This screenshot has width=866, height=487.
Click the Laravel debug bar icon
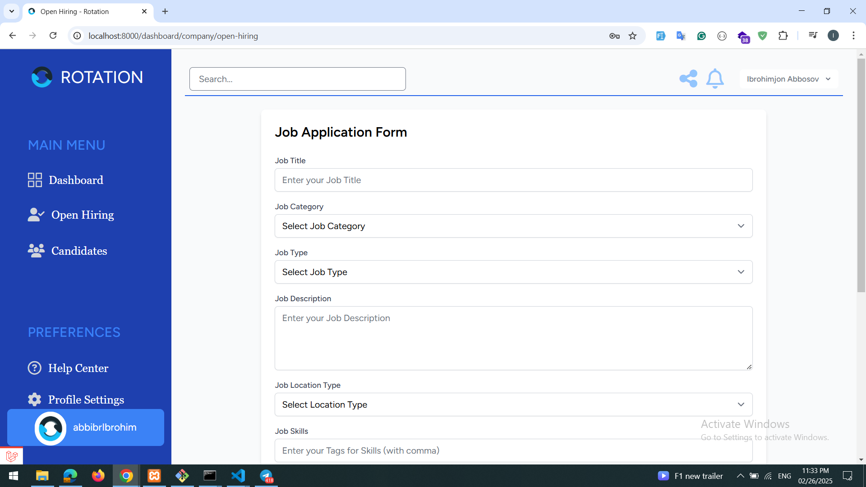point(12,456)
